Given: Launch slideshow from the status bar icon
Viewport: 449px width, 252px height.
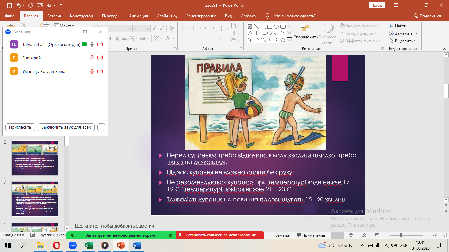Looking at the screenshot, I should pos(377,235).
